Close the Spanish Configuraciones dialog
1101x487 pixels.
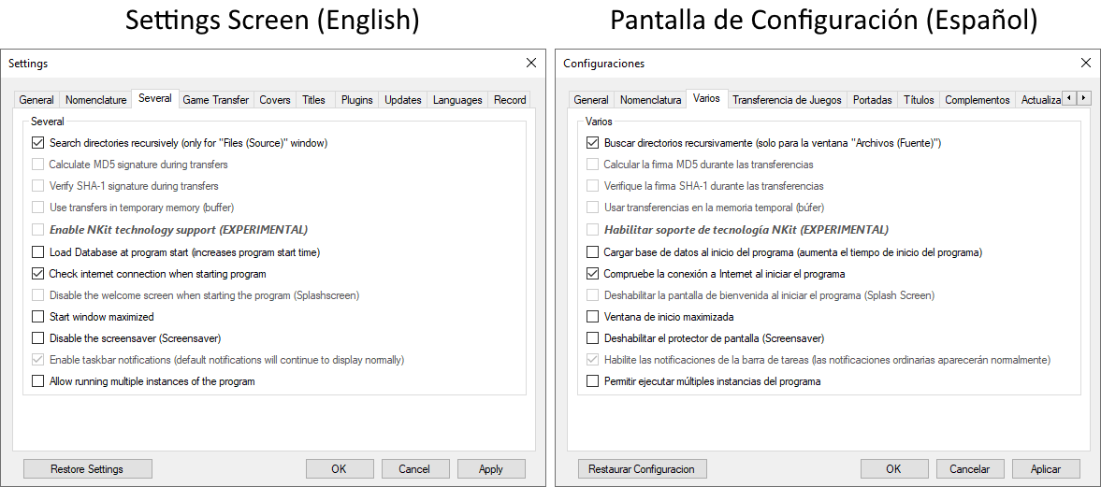pyautogui.click(x=1085, y=63)
